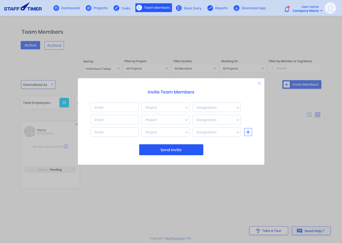Click the Take a Tour button
The image size is (342, 243).
(269, 231)
